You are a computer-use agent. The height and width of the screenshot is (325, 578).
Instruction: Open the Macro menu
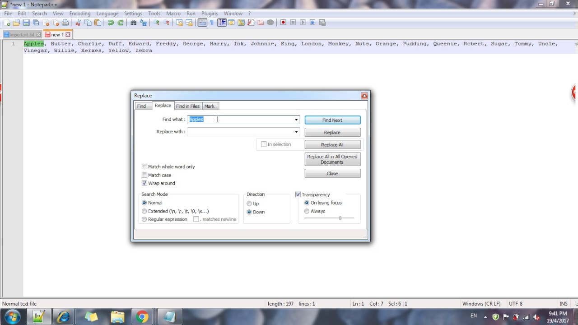(173, 14)
